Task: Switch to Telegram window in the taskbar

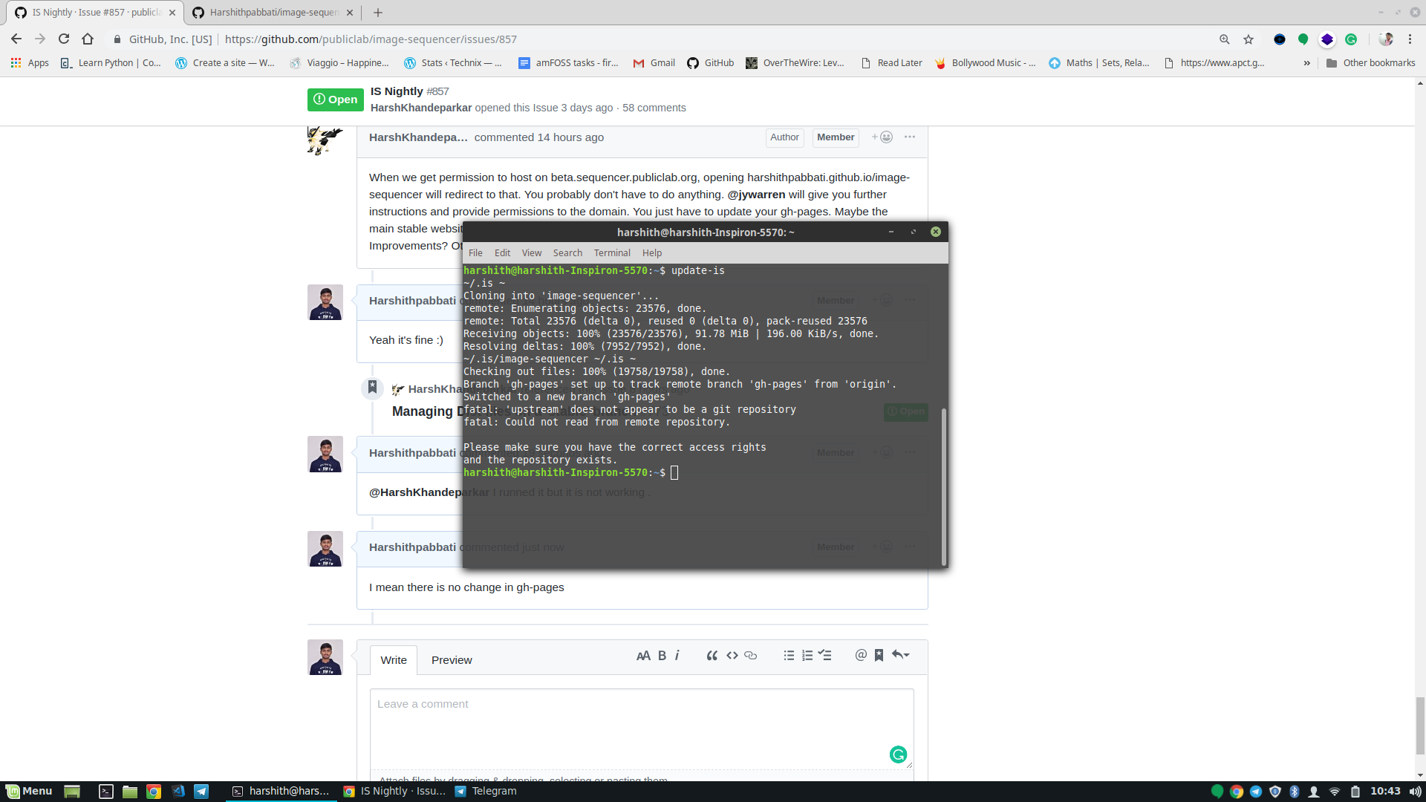Action: pos(486,792)
